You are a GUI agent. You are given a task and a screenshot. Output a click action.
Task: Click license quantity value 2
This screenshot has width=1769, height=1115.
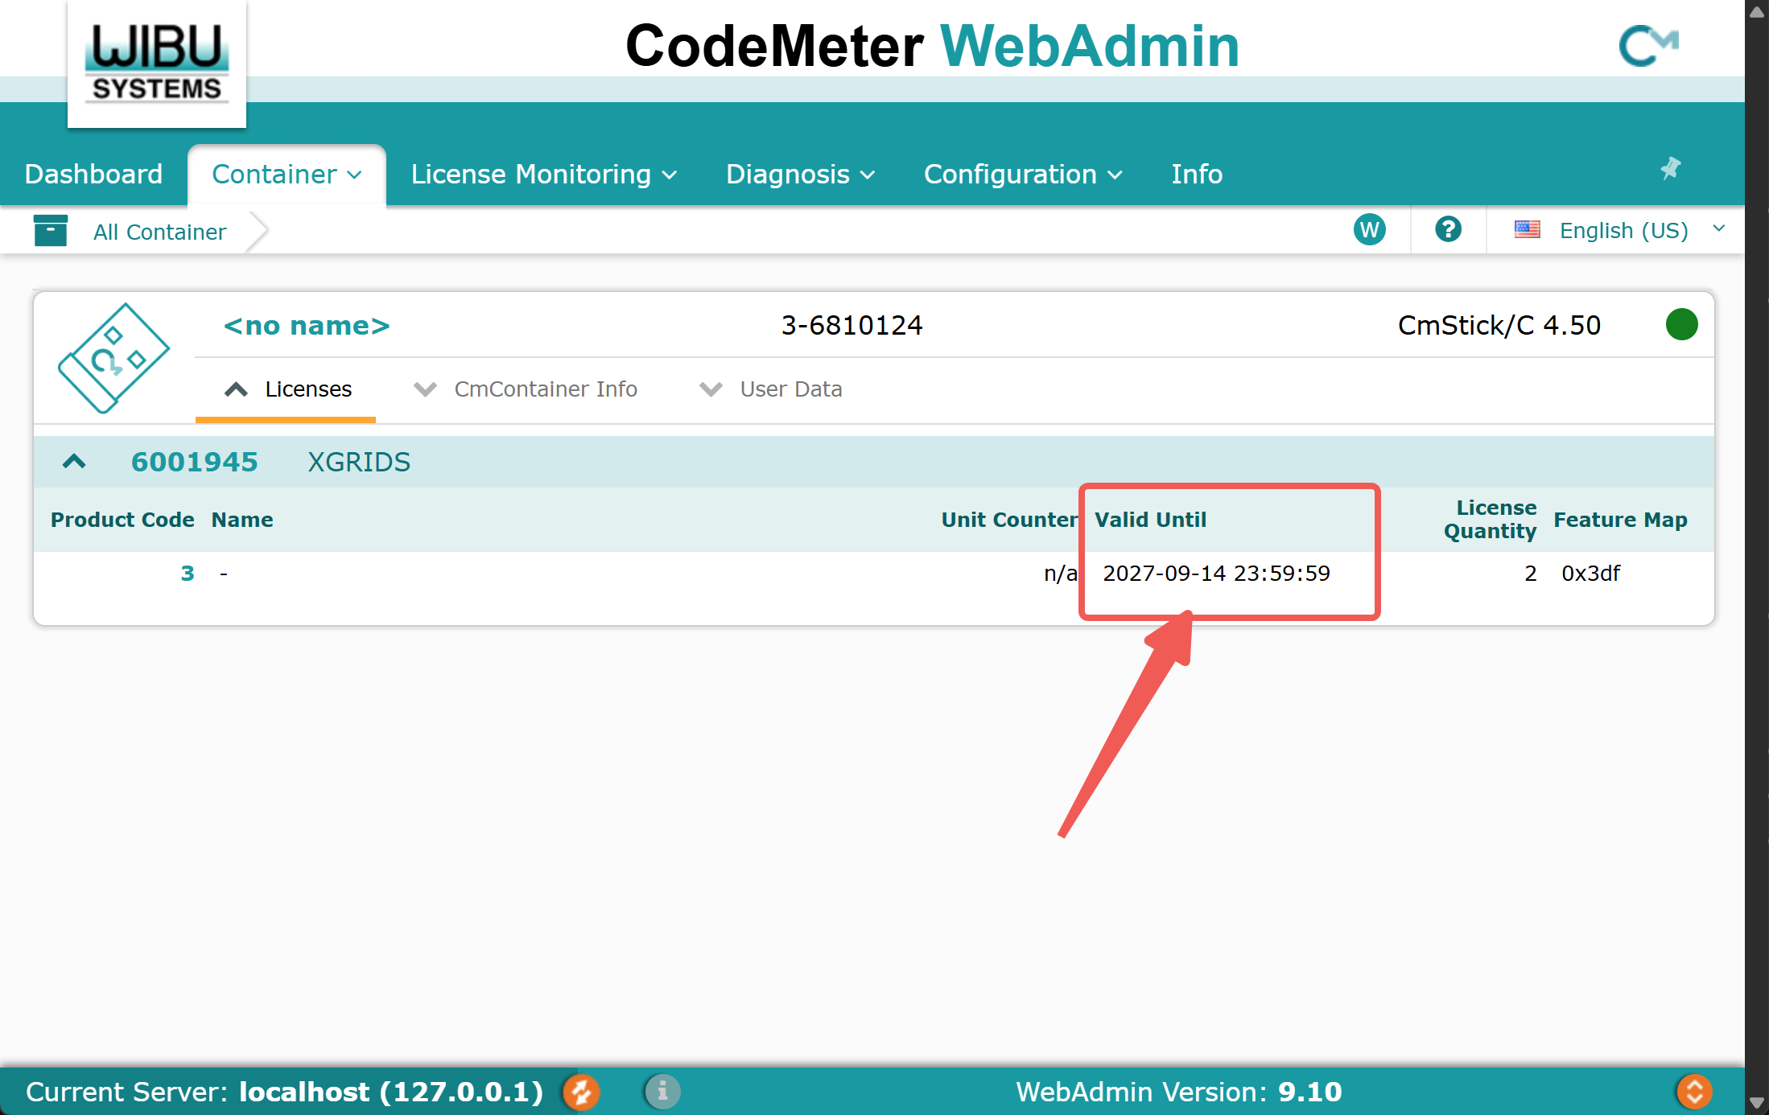coord(1531,574)
